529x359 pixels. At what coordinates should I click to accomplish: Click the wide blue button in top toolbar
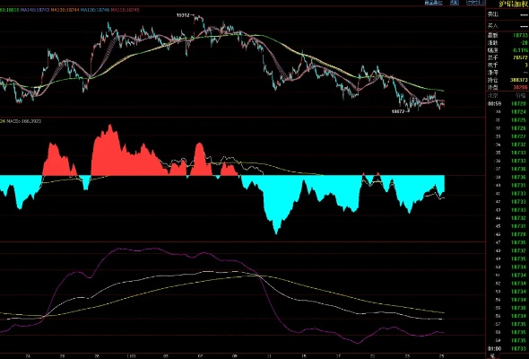[434, 3]
